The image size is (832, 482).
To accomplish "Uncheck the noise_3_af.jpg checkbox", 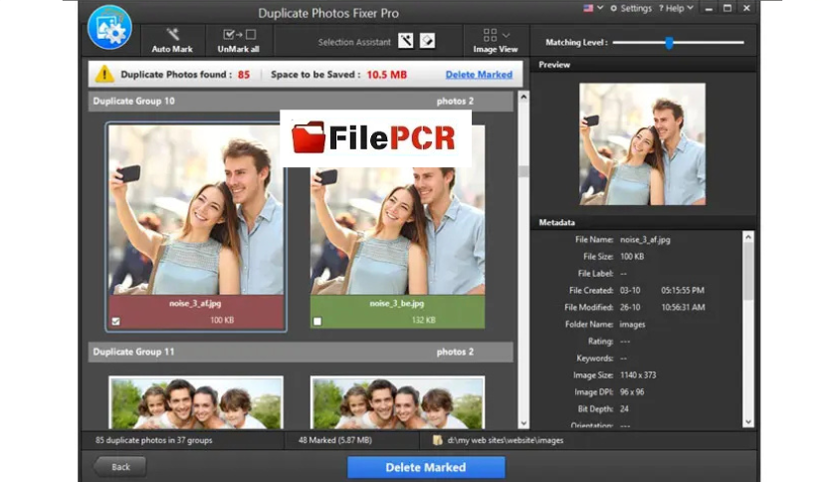I will tap(115, 321).
